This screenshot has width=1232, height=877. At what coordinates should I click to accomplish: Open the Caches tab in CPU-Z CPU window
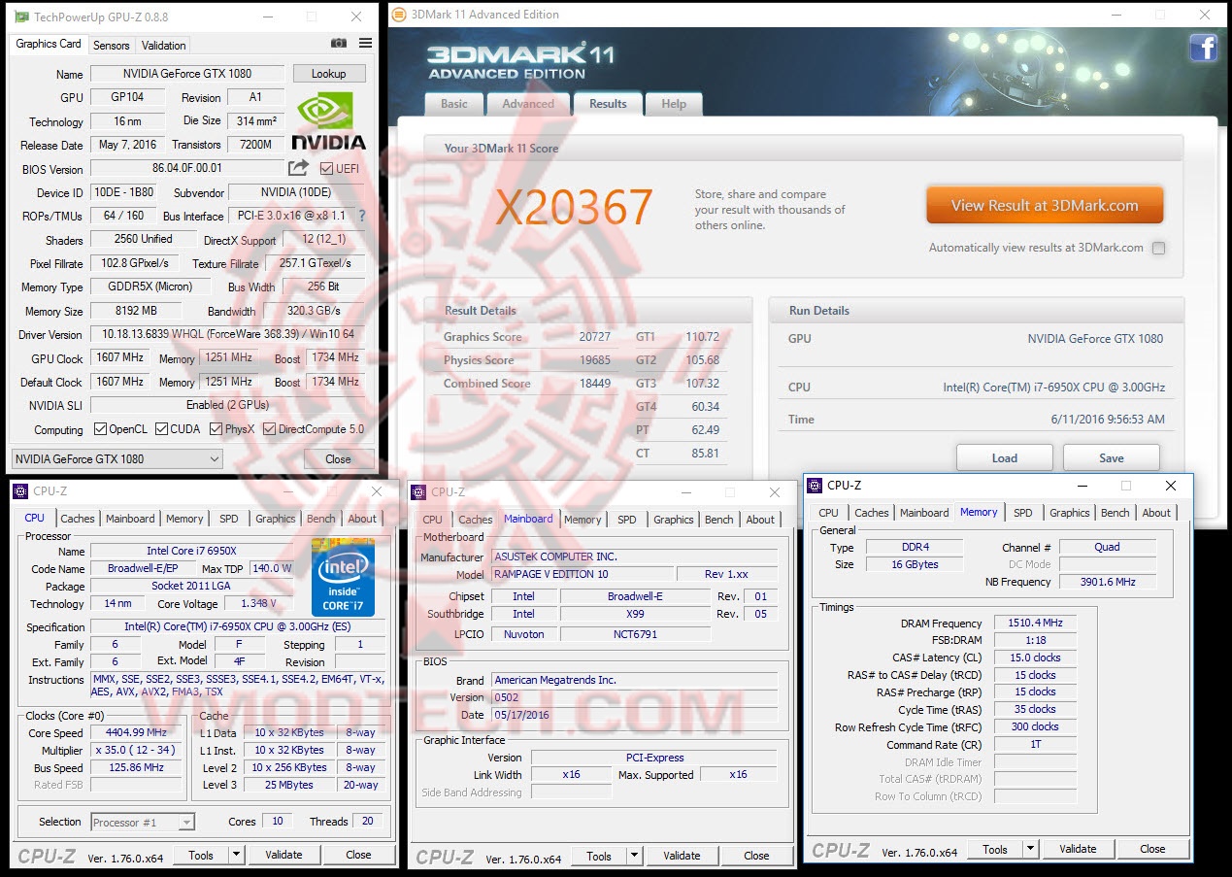coord(78,519)
